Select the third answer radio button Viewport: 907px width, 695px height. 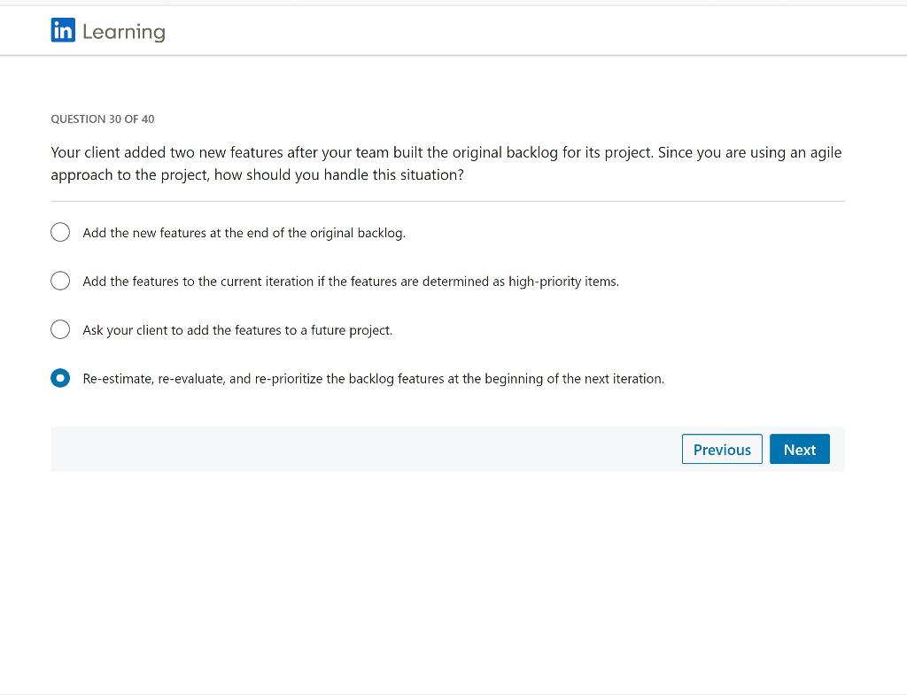tap(60, 329)
